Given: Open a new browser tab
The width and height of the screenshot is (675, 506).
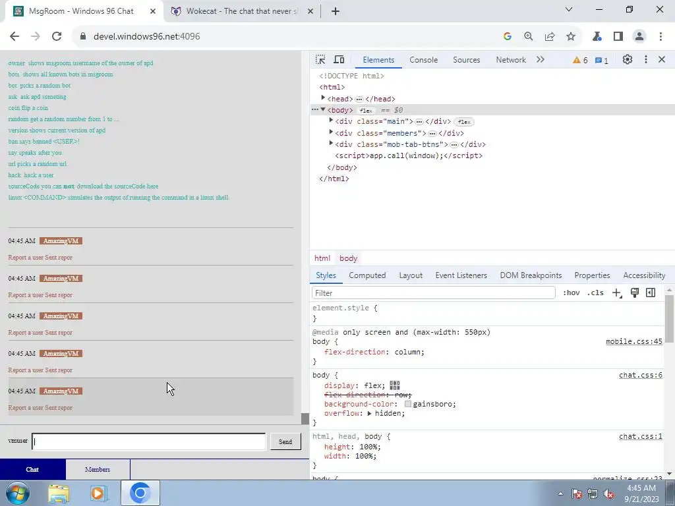Looking at the screenshot, I should (336, 11).
